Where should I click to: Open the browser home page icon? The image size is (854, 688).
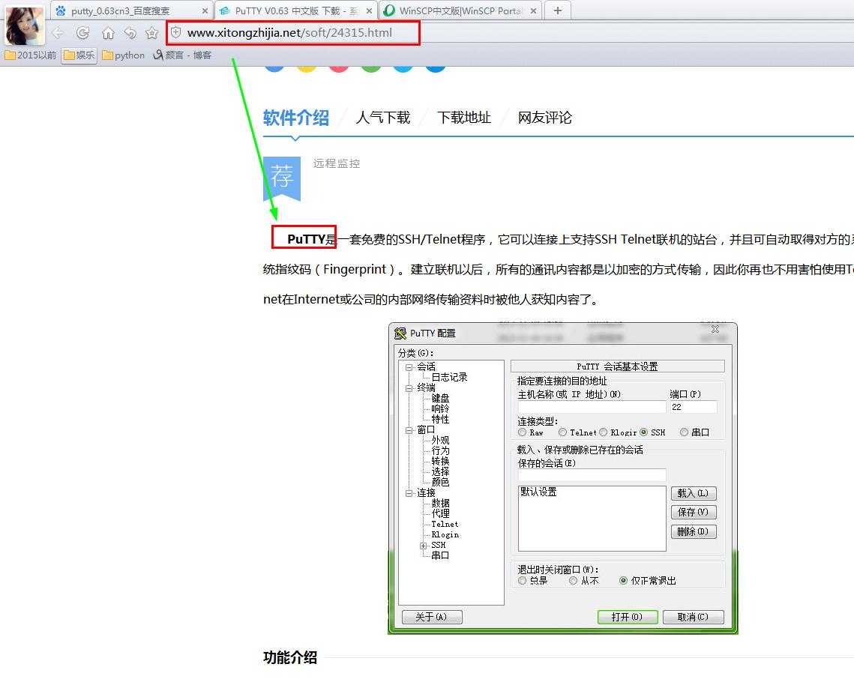click(x=108, y=33)
